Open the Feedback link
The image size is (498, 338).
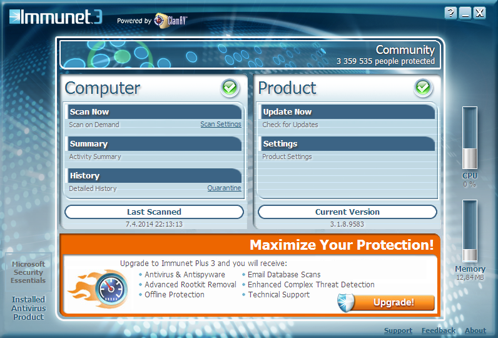(x=439, y=330)
